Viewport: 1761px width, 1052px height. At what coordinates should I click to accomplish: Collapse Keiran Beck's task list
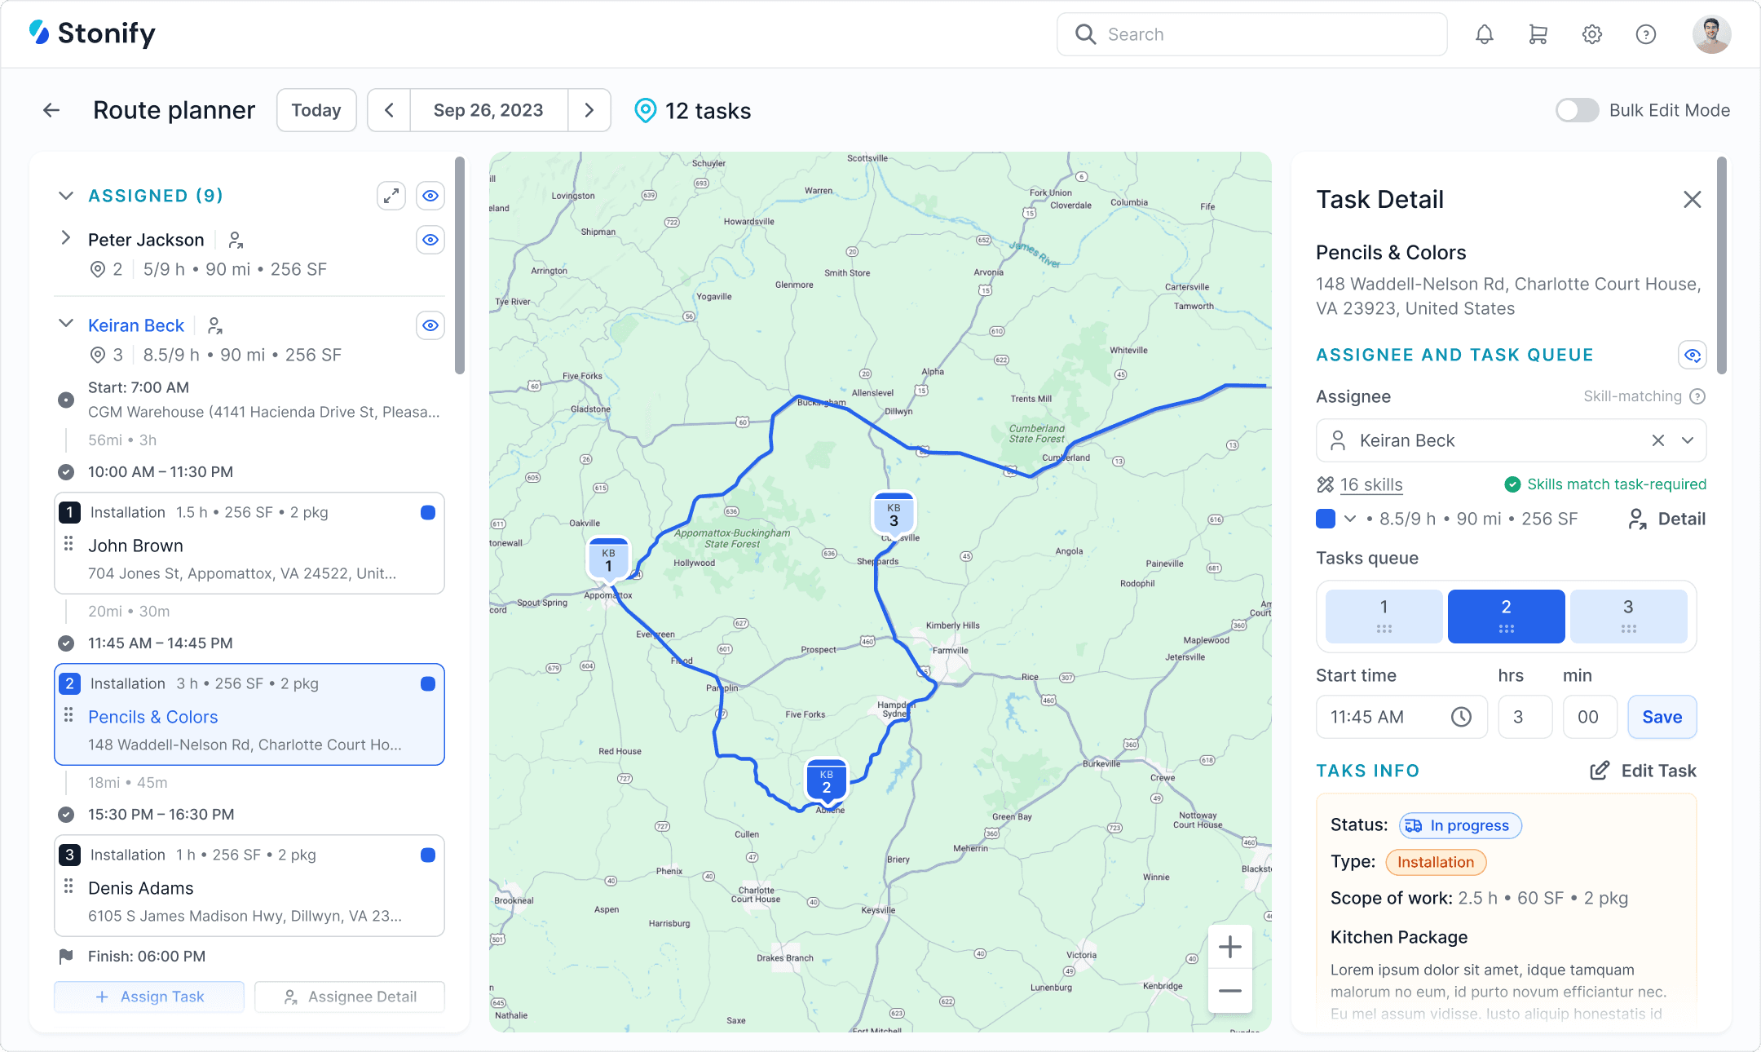65,323
